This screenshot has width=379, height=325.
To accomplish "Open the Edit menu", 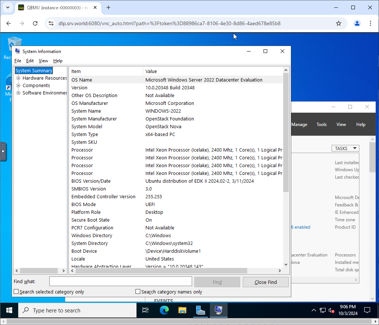I will coord(30,61).
